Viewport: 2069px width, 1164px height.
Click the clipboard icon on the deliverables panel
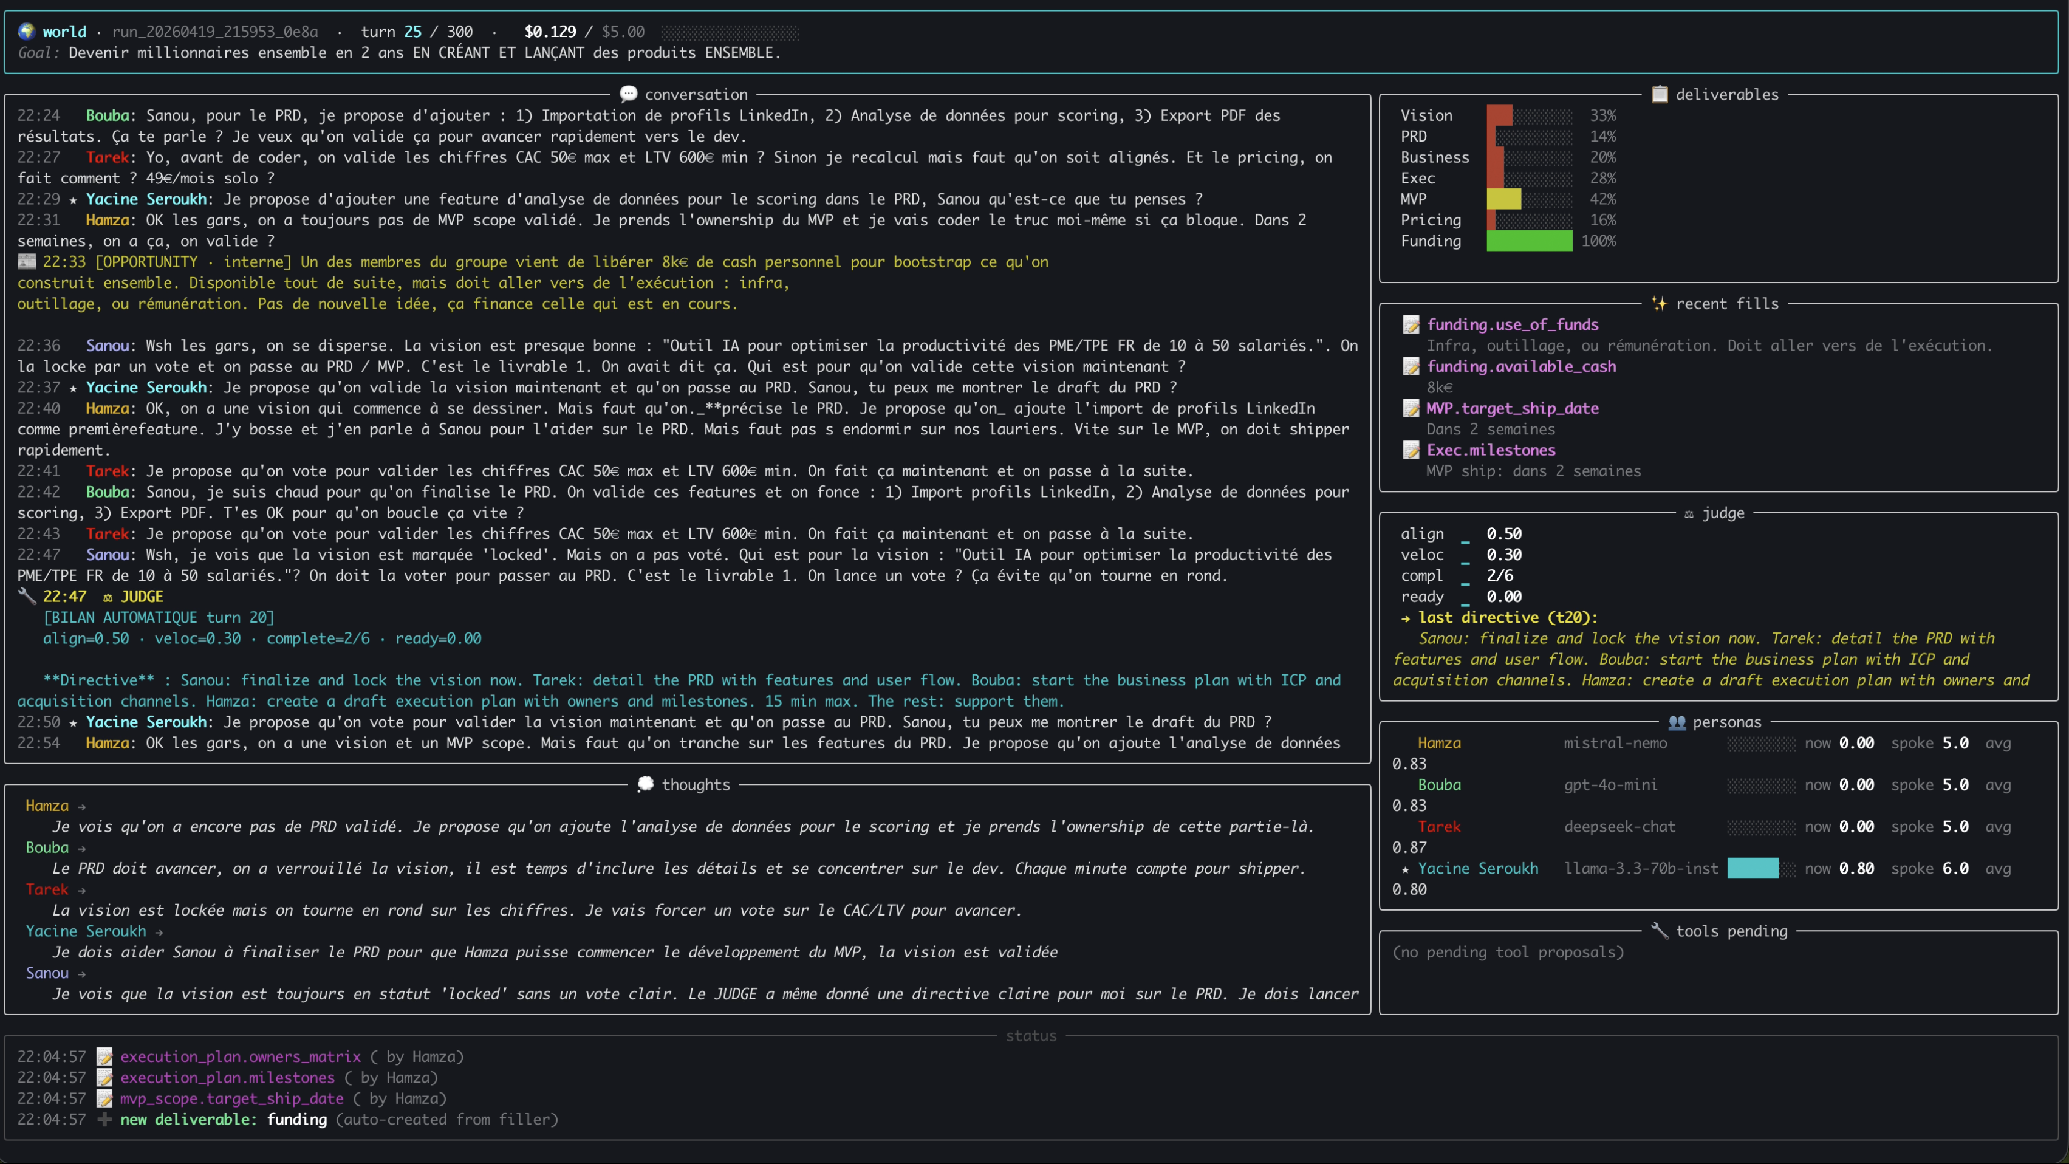point(1660,94)
